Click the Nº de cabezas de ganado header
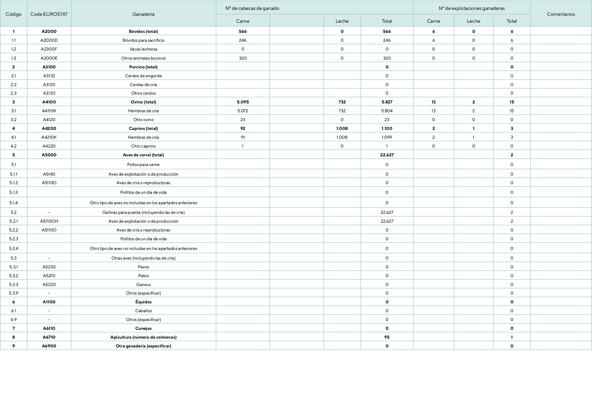 pos(252,8)
